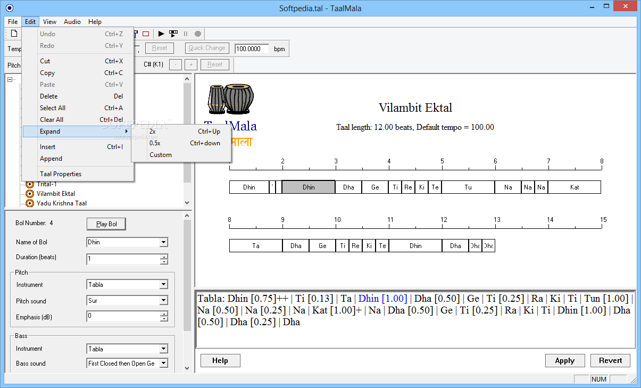Increase Emphasis dB with up spinner
Image resolution: width=641 pixels, height=388 pixels.
click(x=164, y=314)
